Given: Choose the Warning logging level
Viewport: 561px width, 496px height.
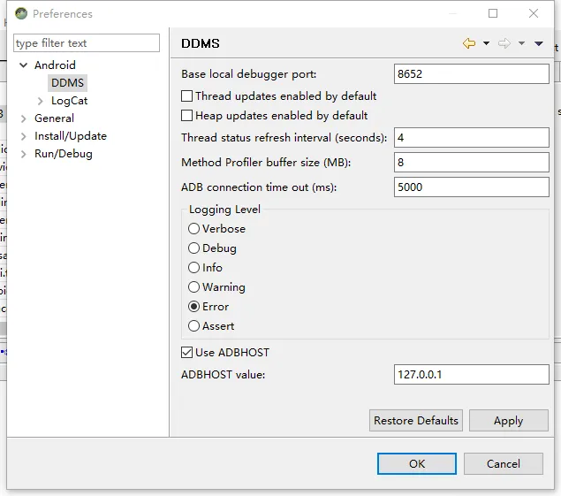Looking at the screenshot, I should pyautogui.click(x=194, y=286).
